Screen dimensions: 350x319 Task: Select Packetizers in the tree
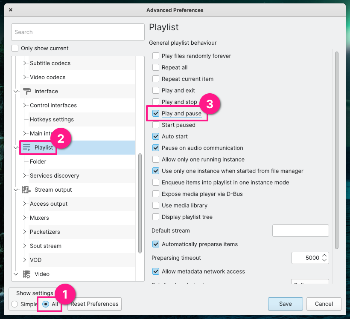coord(45,232)
